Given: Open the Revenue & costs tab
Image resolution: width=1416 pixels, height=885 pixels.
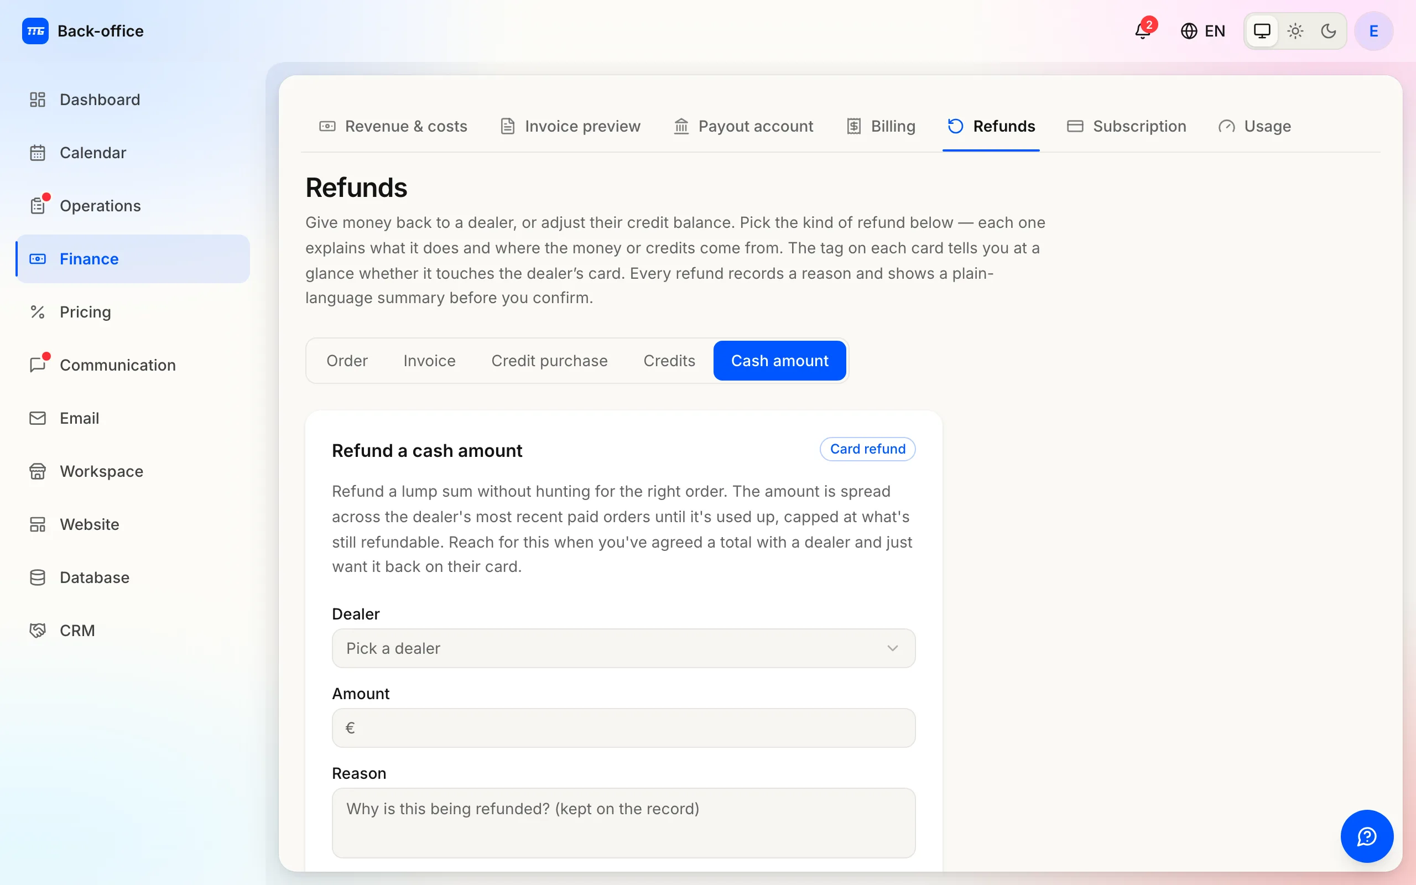Looking at the screenshot, I should point(393,127).
